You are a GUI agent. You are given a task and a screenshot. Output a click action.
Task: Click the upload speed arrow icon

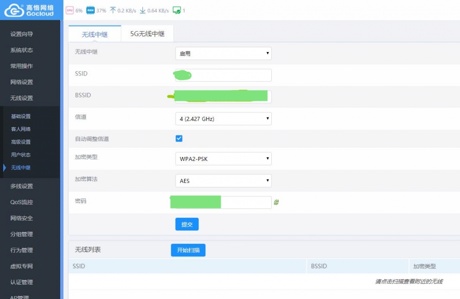click(x=112, y=10)
